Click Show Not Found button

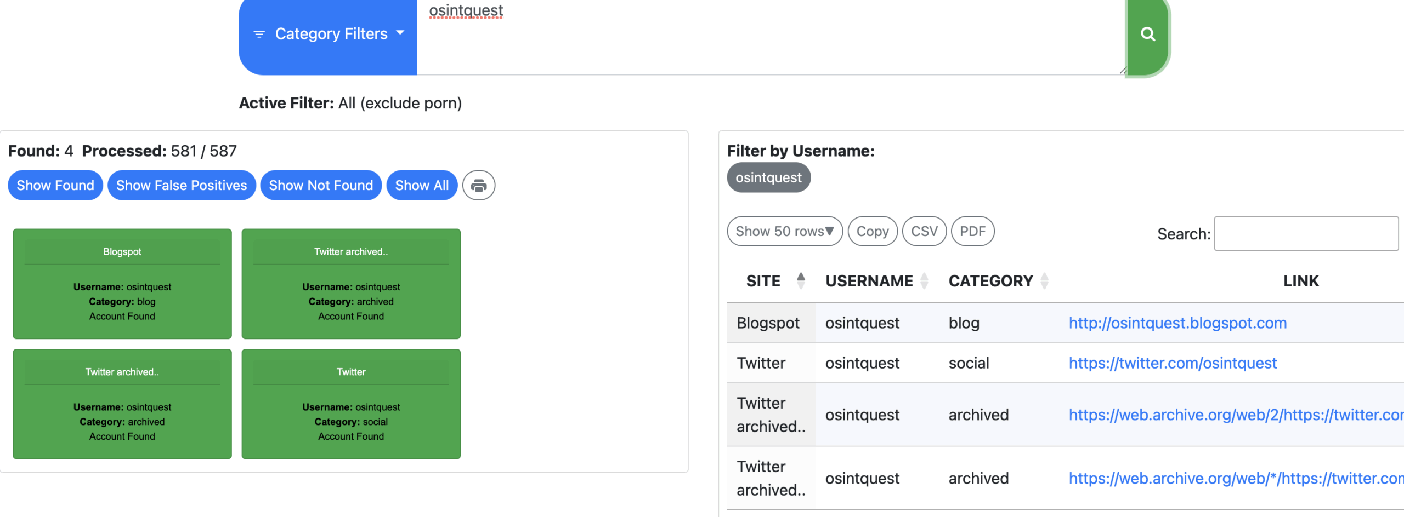click(x=321, y=186)
